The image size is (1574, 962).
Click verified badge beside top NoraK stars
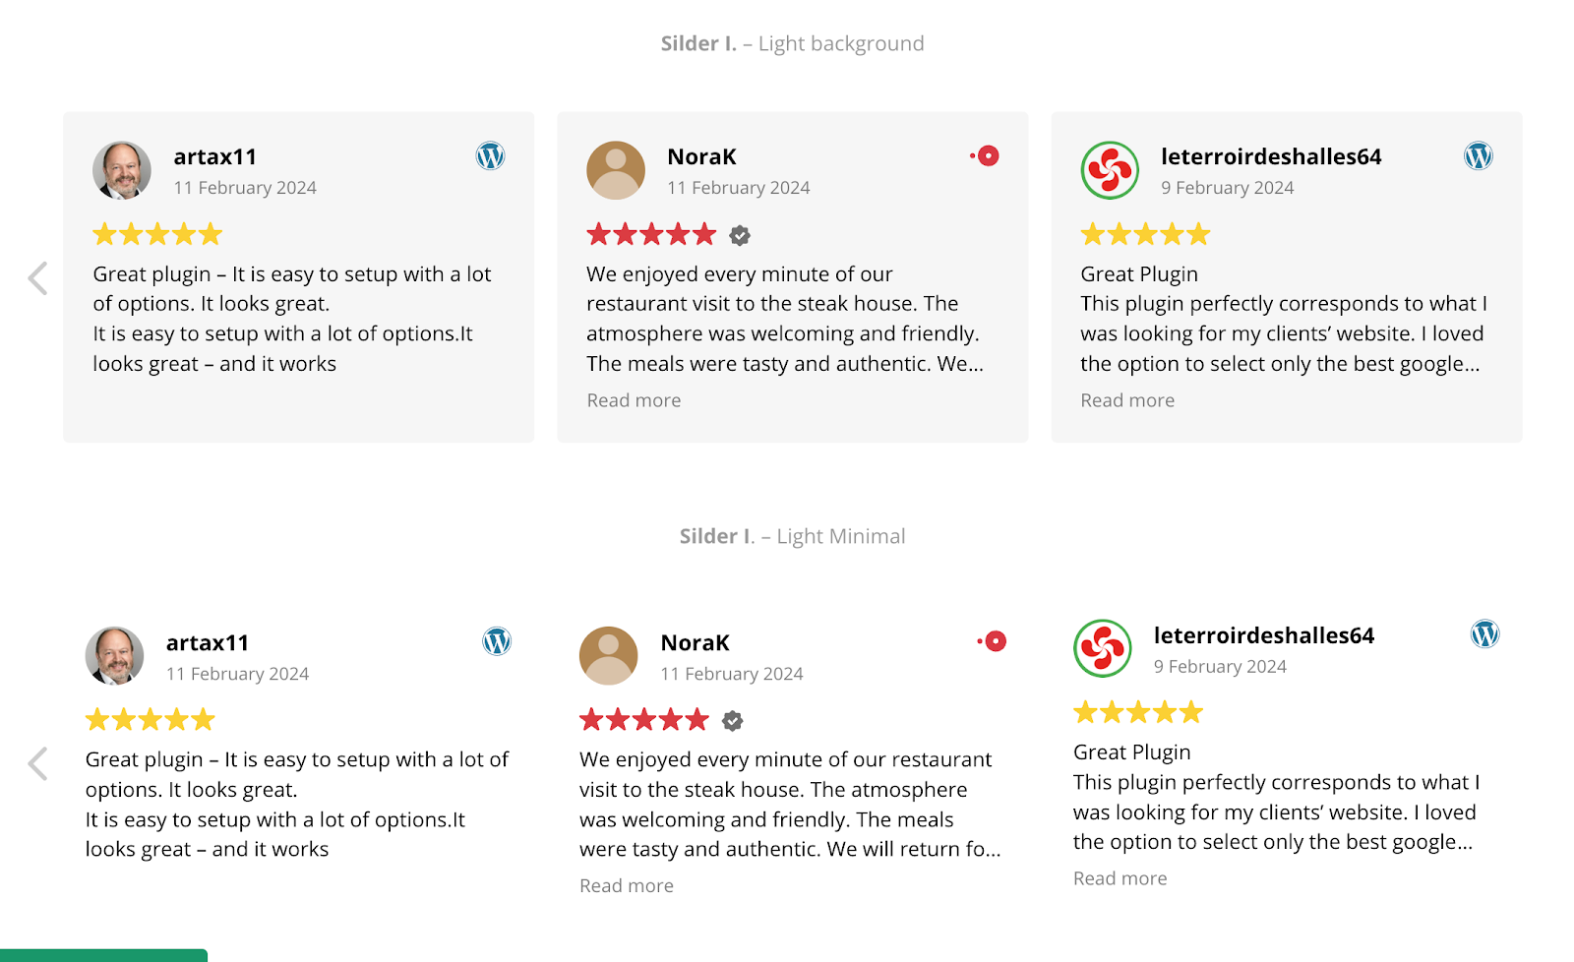[740, 235]
